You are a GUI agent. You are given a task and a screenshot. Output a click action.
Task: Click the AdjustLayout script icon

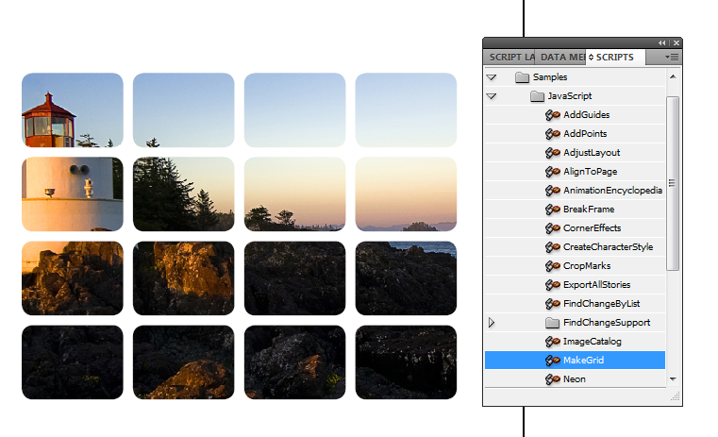pyautogui.click(x=553, y=153)
